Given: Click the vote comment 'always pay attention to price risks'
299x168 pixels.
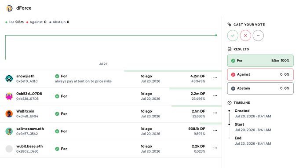Looking at the screenshot, I should coord(84,81).
